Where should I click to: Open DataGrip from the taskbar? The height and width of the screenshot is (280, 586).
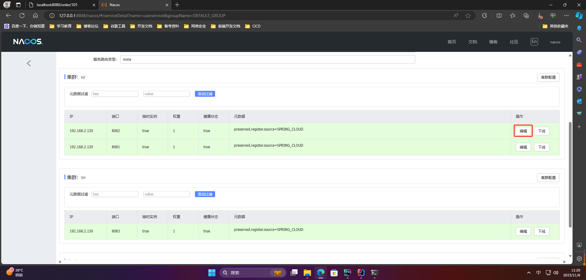coord(347,272)
